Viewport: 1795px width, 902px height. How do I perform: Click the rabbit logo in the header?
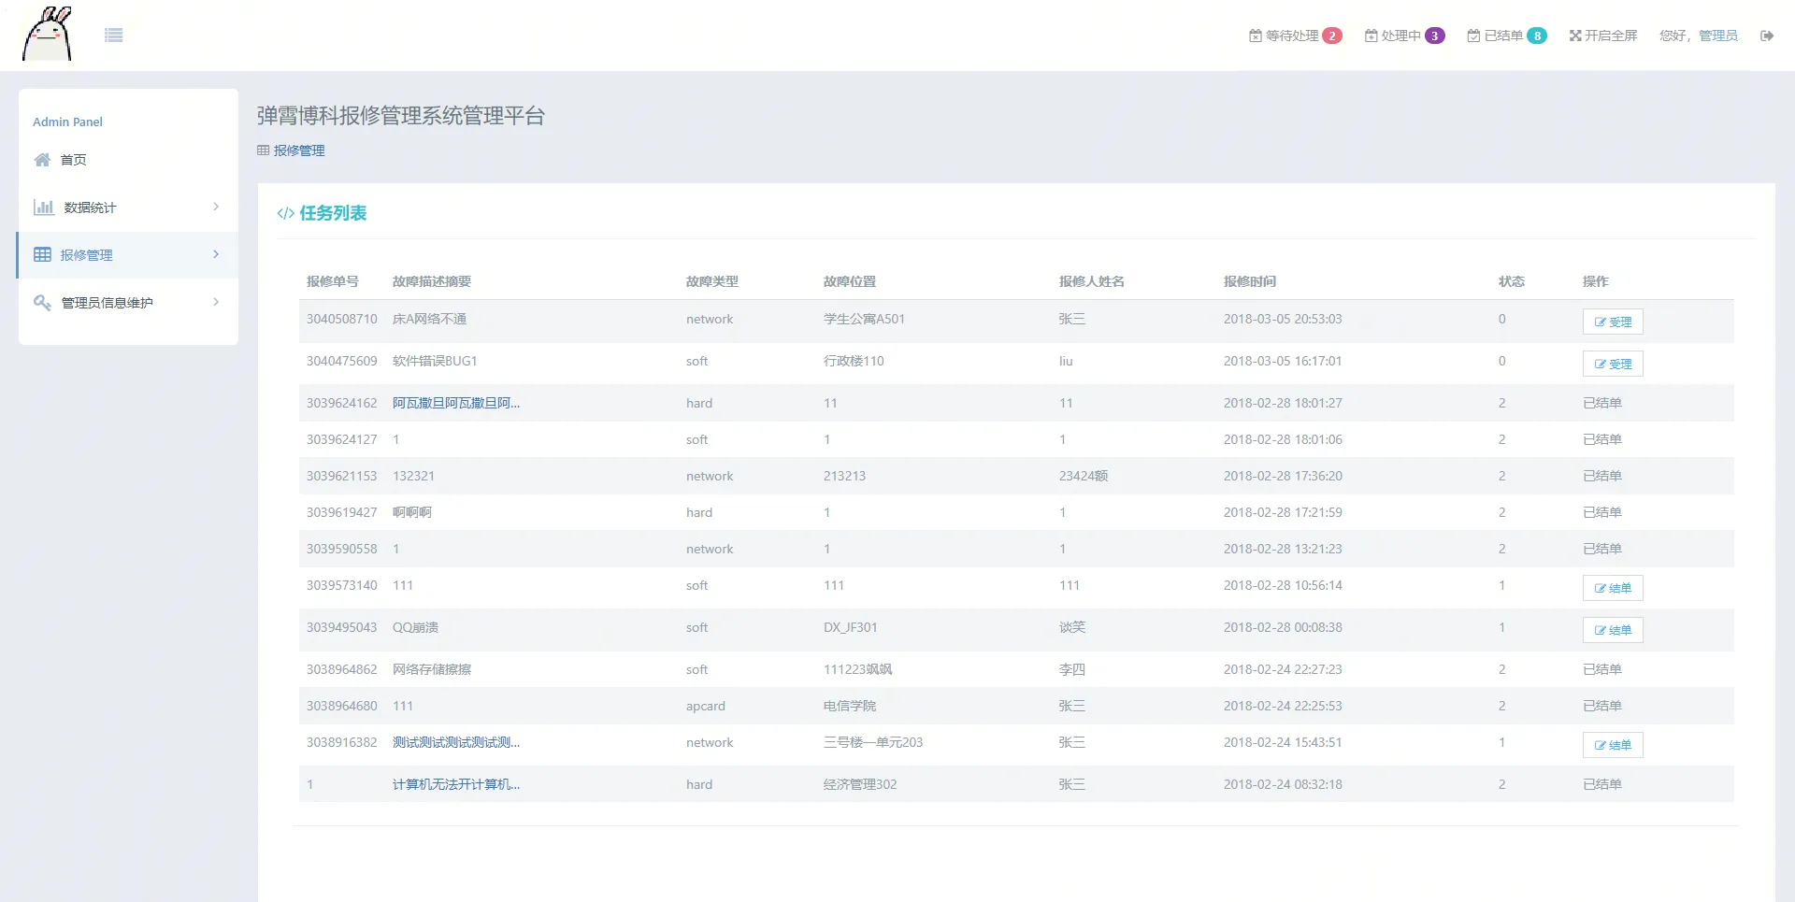(x=47, y=35)
